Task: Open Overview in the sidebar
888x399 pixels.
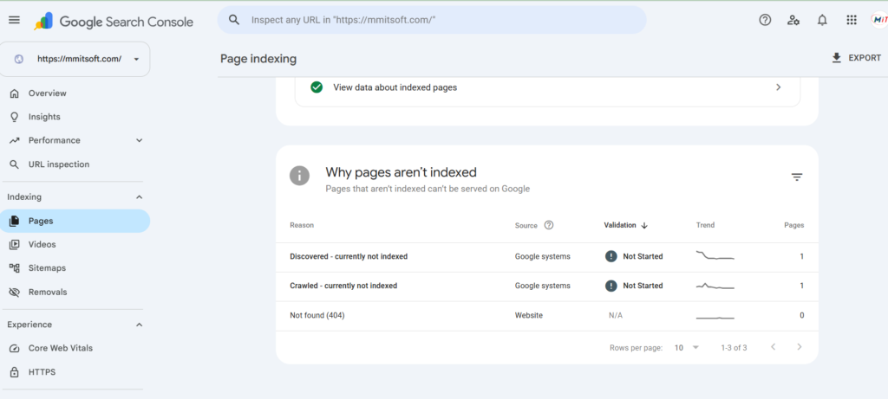Action: [48, 93]
